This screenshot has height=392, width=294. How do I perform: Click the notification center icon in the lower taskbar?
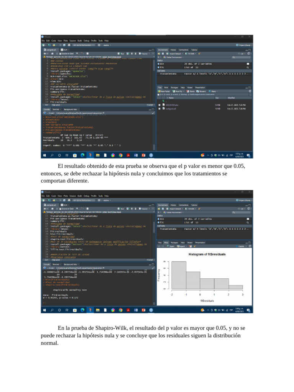248,310
